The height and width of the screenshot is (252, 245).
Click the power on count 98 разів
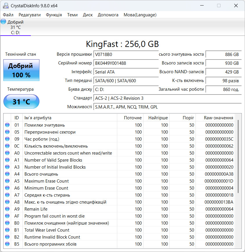click(x=223, y=81)
